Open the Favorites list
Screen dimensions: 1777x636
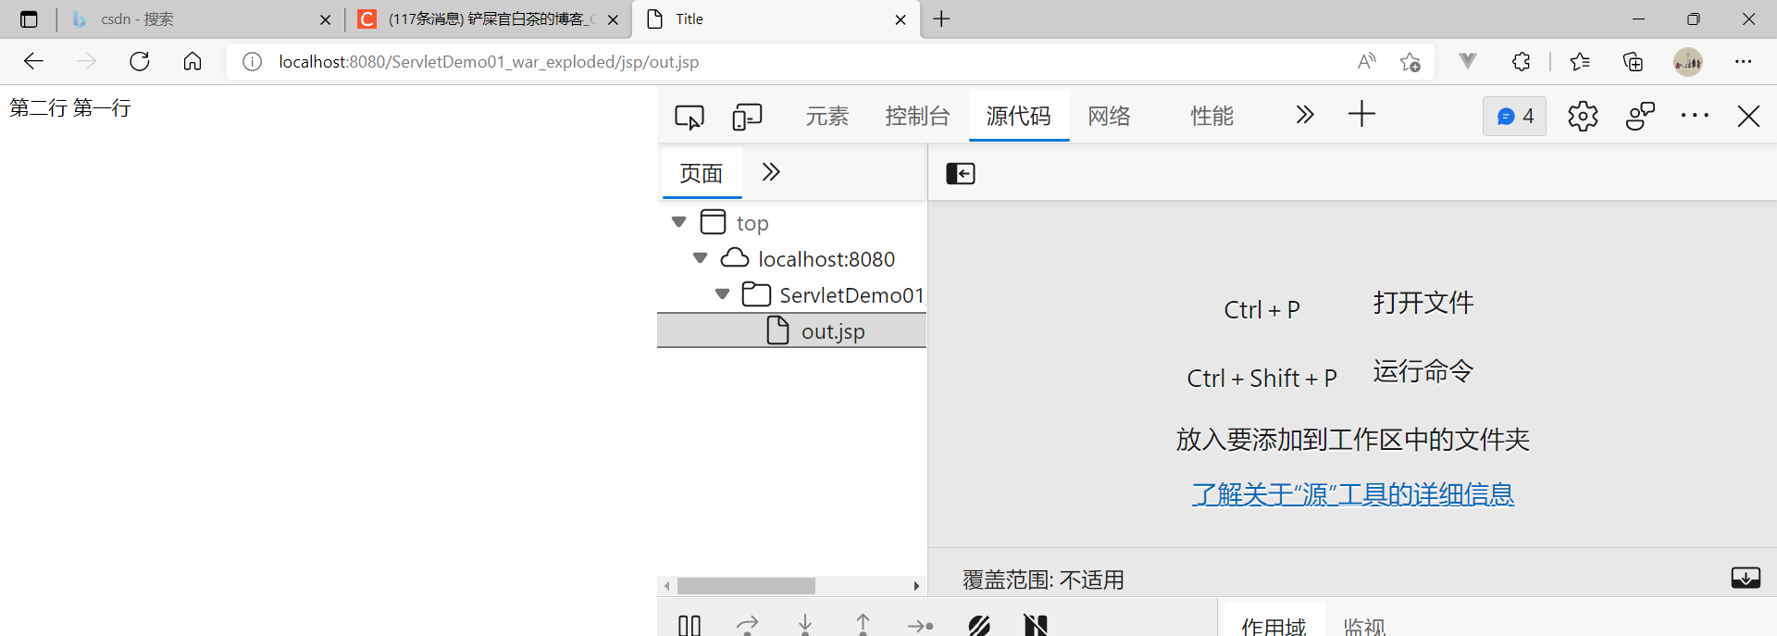coord(1580,61)
